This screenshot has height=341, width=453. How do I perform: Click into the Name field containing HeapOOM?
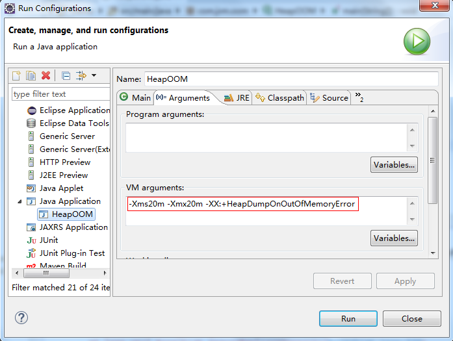click(x=291, y=79)
